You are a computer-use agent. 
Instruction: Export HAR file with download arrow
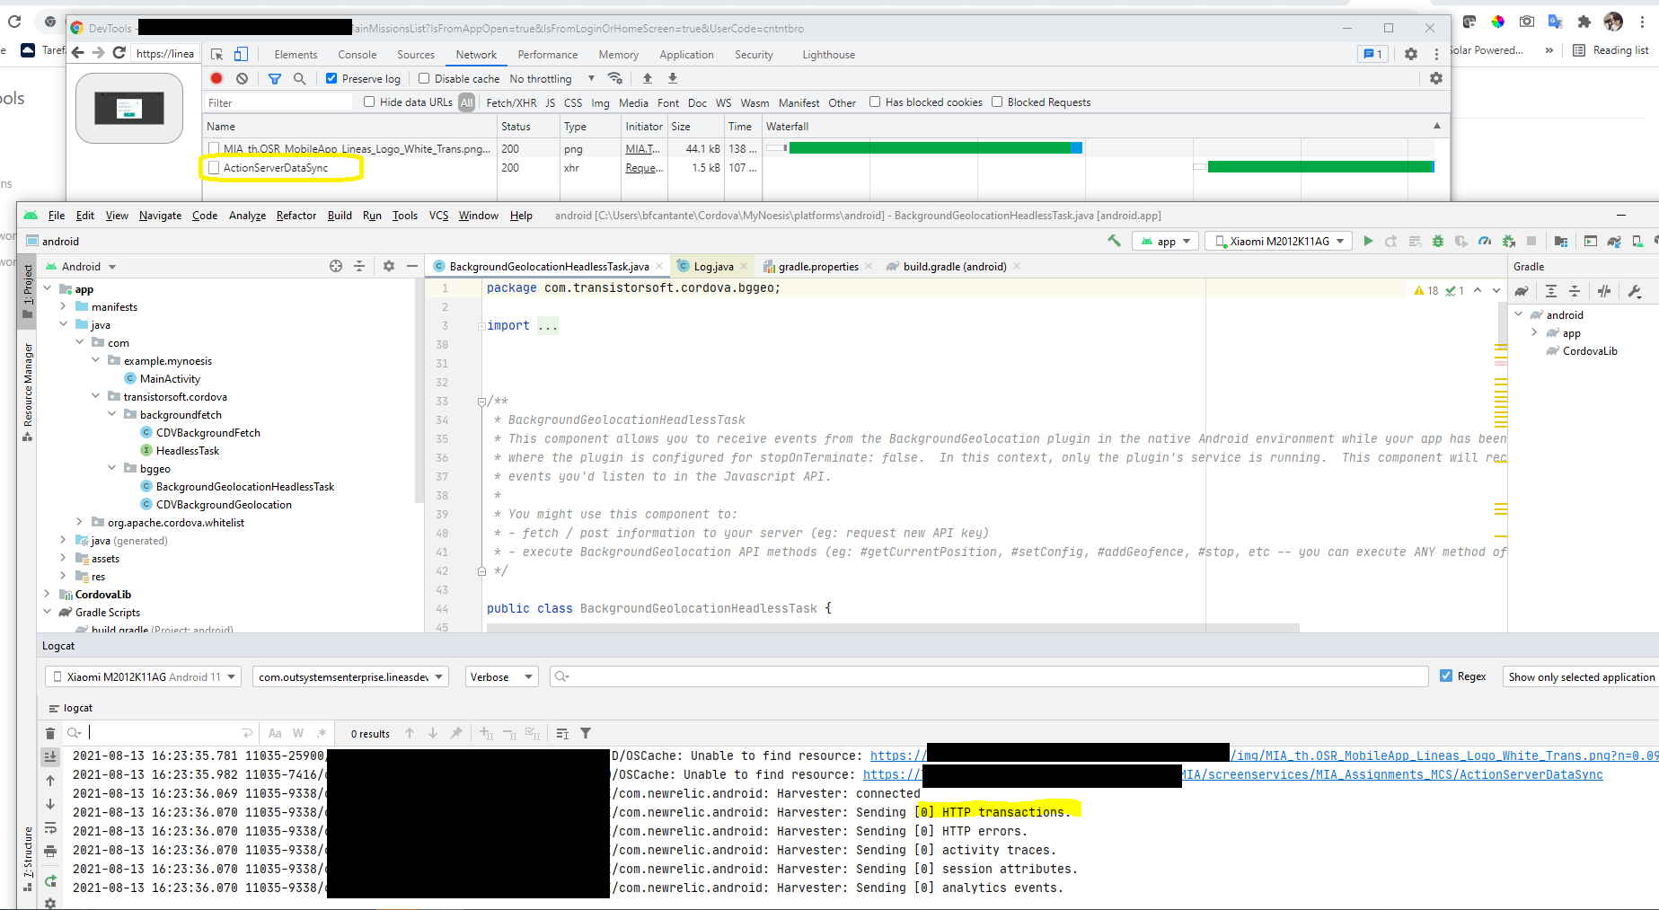pos(673,78)
